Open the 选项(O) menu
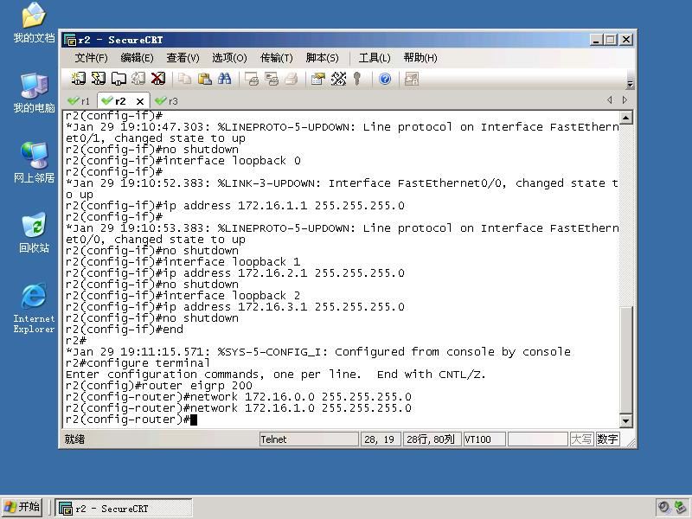Screen dimensions: 692x519 tap(229, 58)
